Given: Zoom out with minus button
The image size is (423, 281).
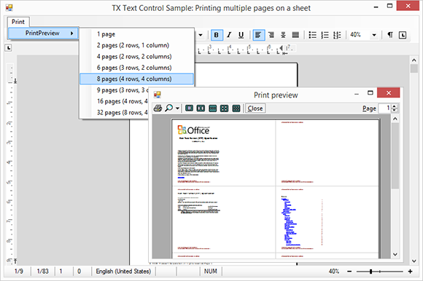Looking at the screenshot, I should [x=349, y=272].
